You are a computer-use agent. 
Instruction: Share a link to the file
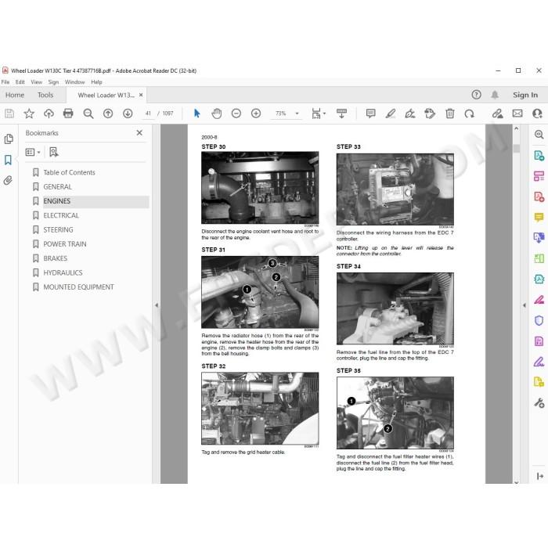(x=497, y=114)
